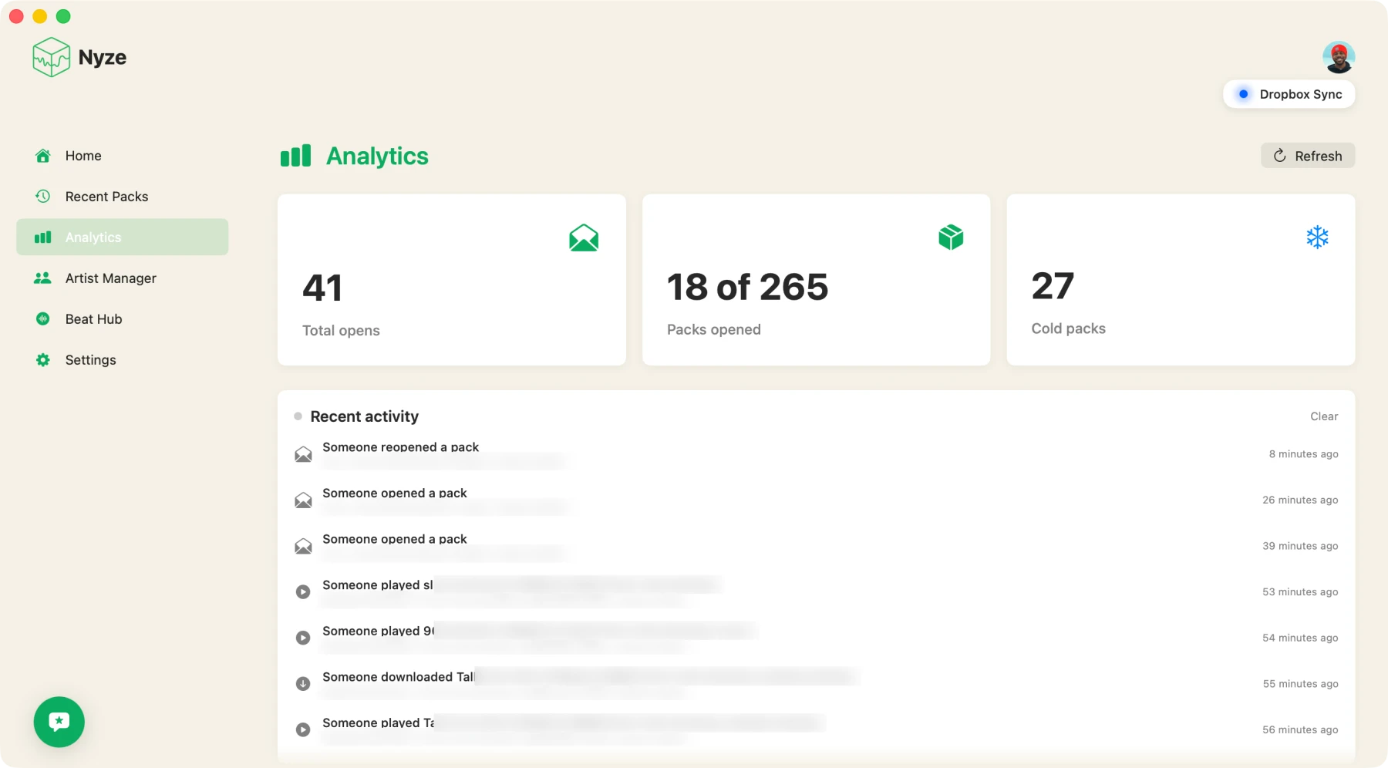Select the pack opened 26 minutes ago row
1388x768 pixels.
[x=816, y=500]
